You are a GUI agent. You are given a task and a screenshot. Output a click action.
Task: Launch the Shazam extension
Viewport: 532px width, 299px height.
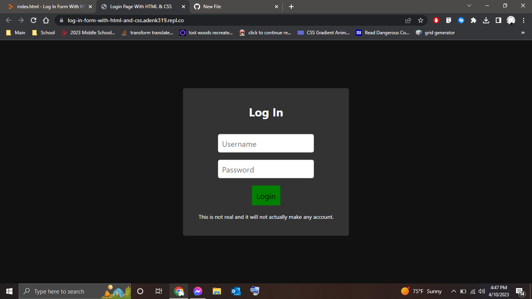tap(461, 20)
